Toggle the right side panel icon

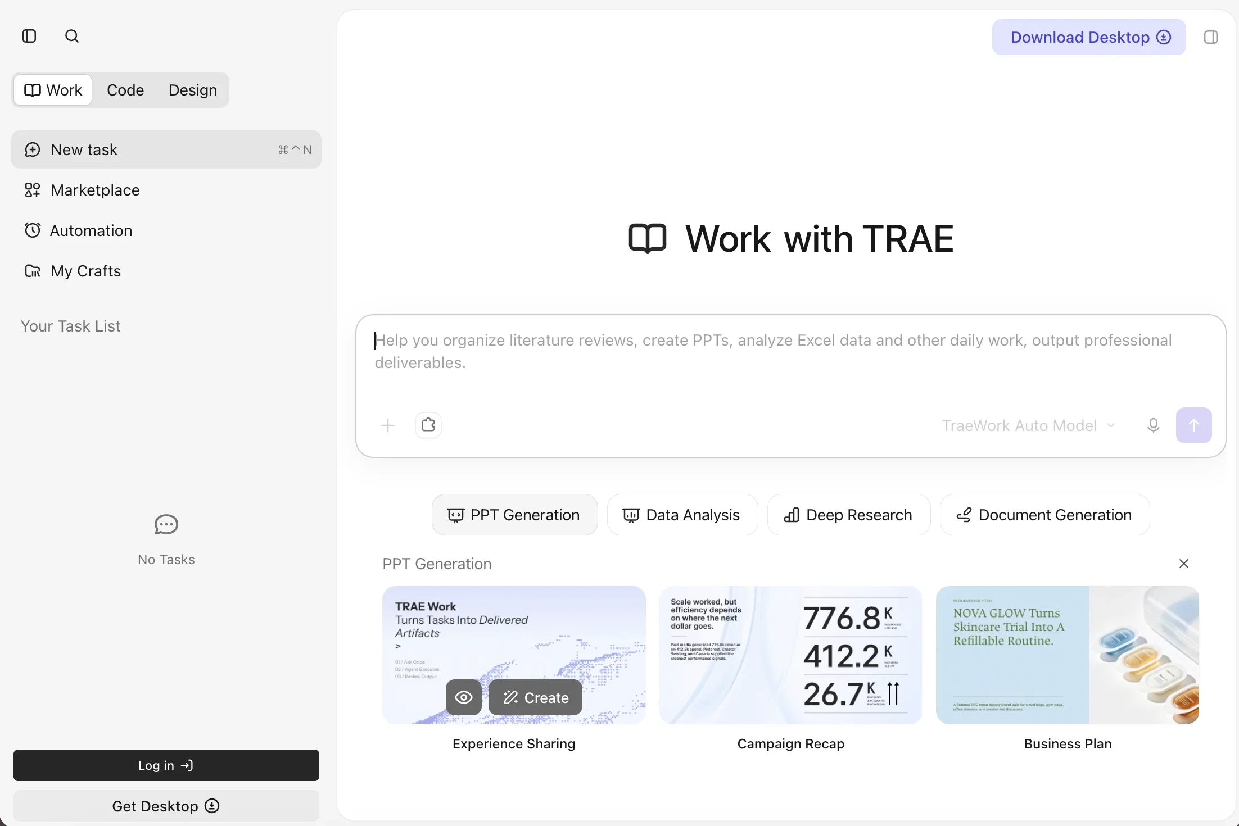click(x=1211, y=37)
